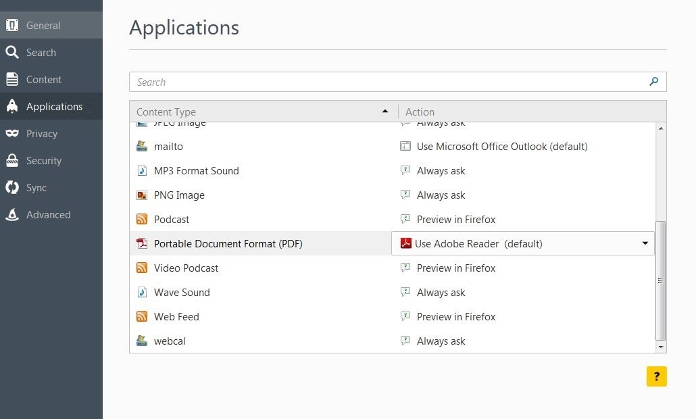The width and height of the screenshot is (696, 419).
Task: Click the vertical scrollbar thumb
Action: [x=660, y=280]
